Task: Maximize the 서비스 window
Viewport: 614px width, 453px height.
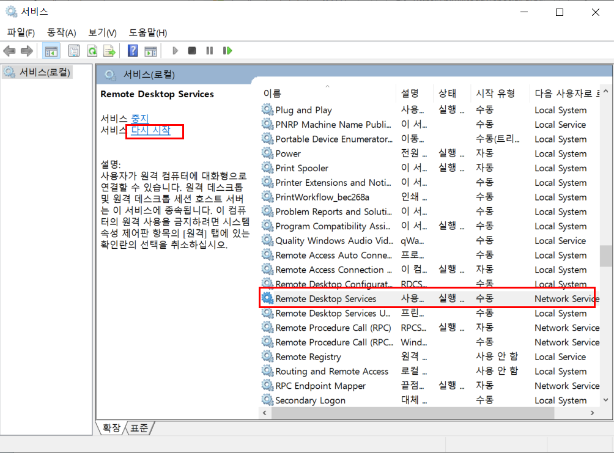Action: tap(560, 12)
